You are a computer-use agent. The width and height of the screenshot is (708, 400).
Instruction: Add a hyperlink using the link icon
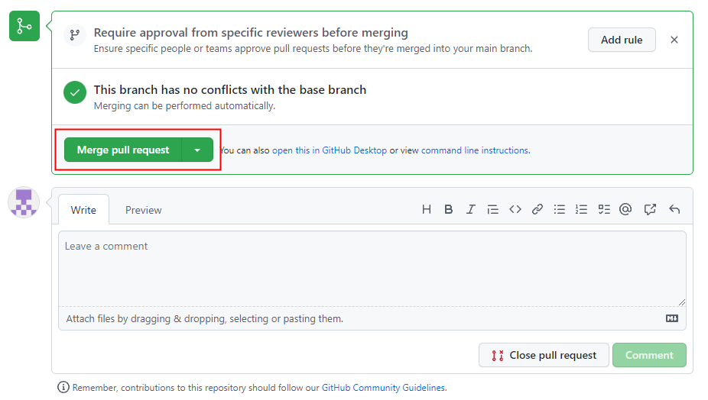537,209
